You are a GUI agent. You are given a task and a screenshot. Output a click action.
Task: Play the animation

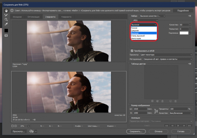178,126
